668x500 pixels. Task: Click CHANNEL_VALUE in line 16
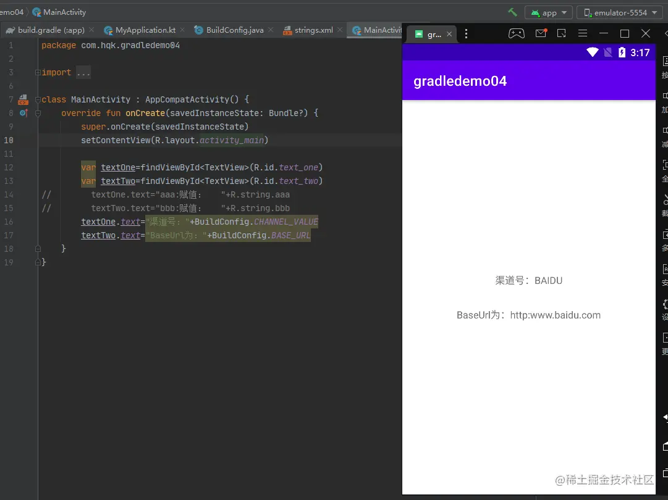coord(286,222)
